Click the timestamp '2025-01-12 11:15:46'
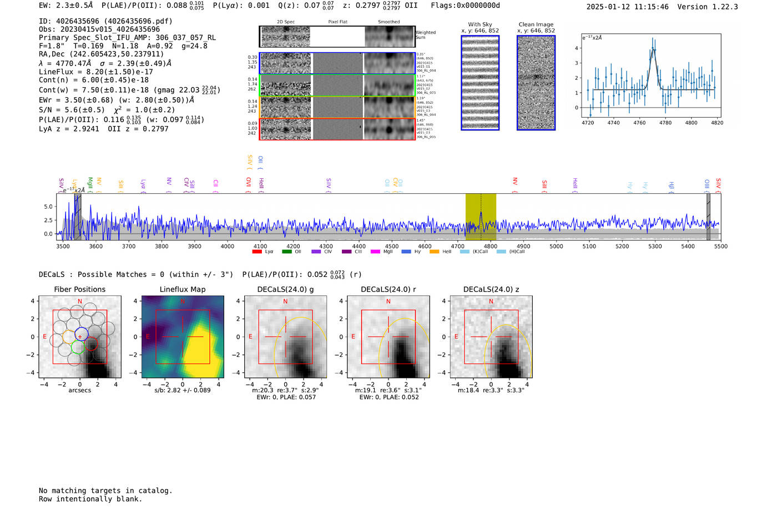Viewport: 777px width, 529px height. pyautogui.click(x=628, y=7)
